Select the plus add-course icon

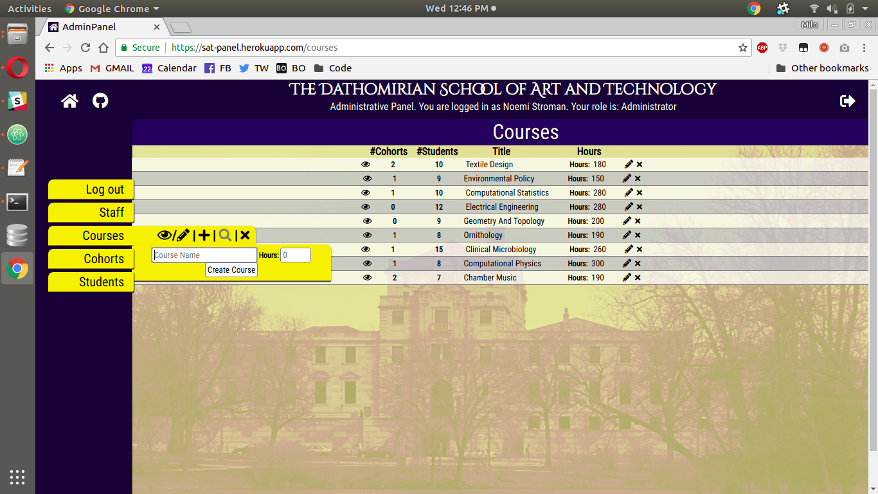point(204,235)
